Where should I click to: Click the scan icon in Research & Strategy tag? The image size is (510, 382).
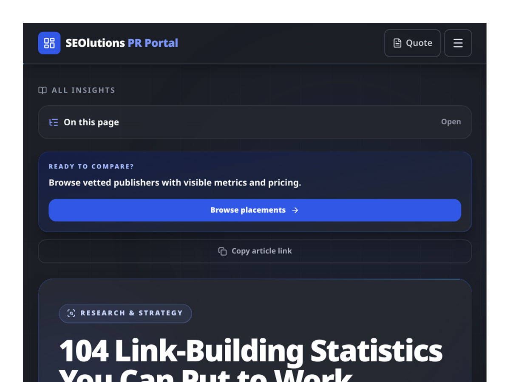[x=71, y=313]
